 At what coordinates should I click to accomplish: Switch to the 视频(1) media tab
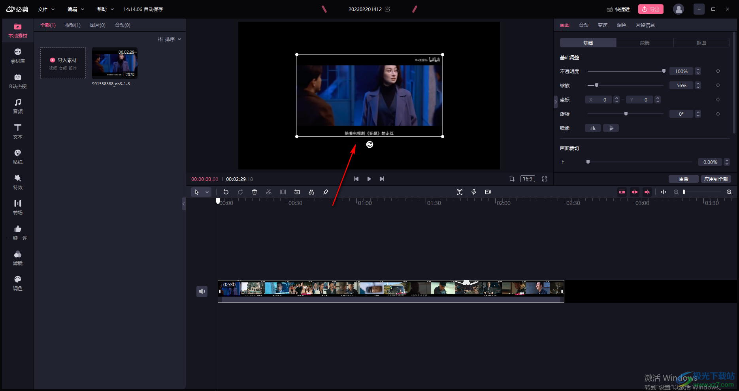[x=73, y=25]
